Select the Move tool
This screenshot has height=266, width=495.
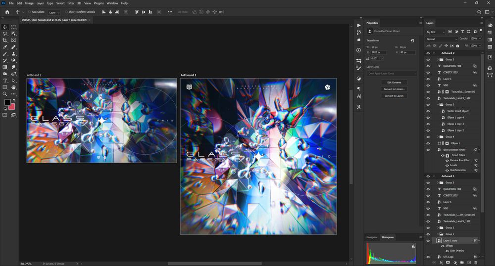click(x=5, y=27)
